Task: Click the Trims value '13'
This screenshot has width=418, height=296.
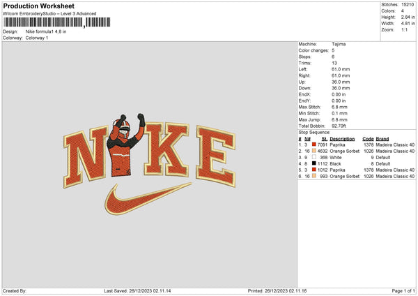Action: pyautogui.click(x=334, y=63)
